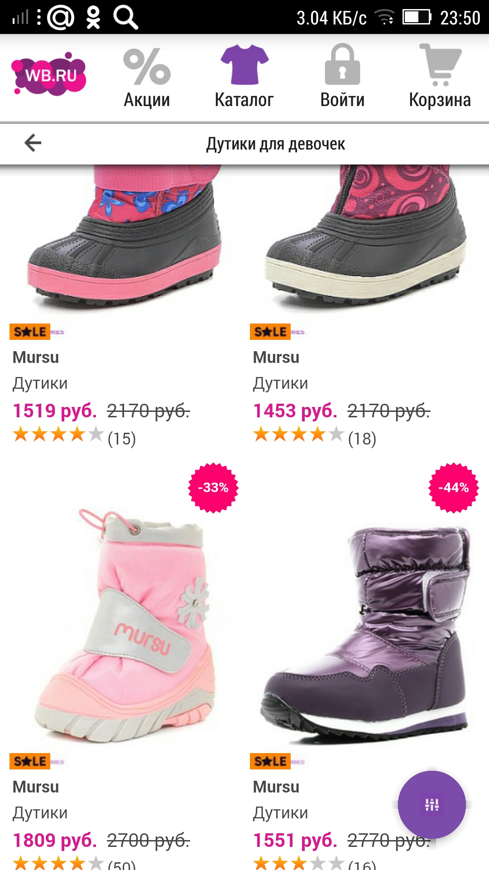Open Каталог t-shirt icon
Screen dimensions: 489x870
tap(244, 64)
